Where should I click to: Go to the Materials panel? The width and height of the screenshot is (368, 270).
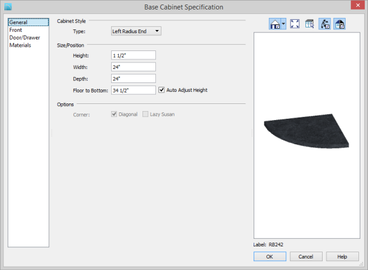[x=20, y=45]
